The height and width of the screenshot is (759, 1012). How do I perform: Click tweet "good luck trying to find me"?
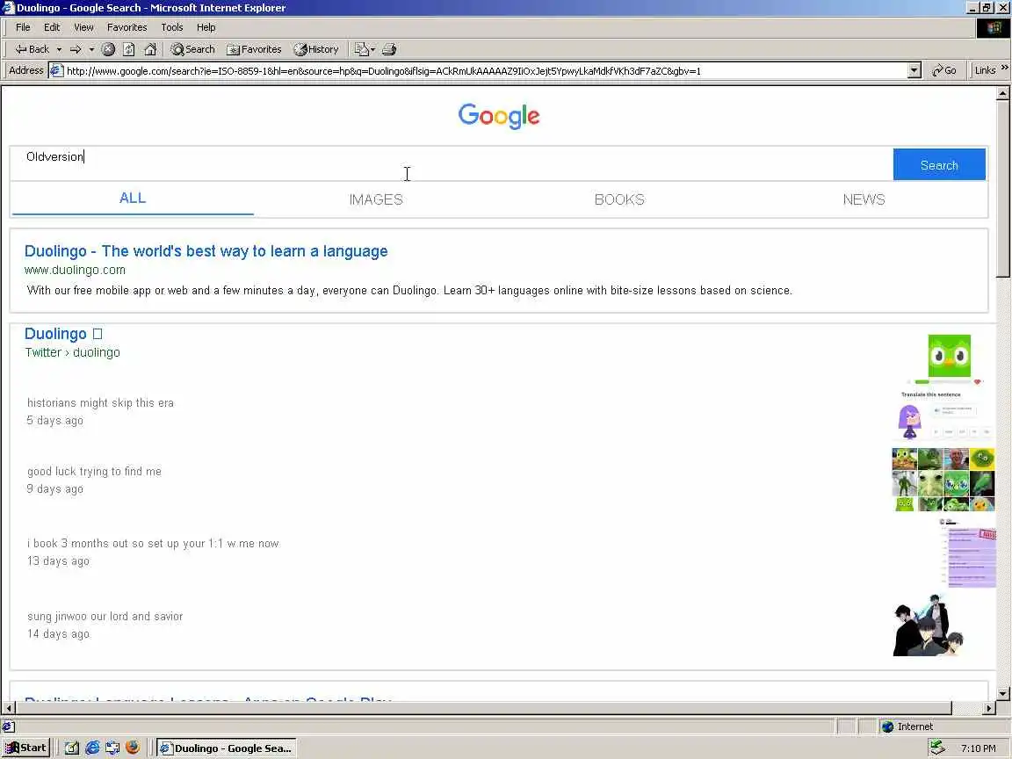94,471
